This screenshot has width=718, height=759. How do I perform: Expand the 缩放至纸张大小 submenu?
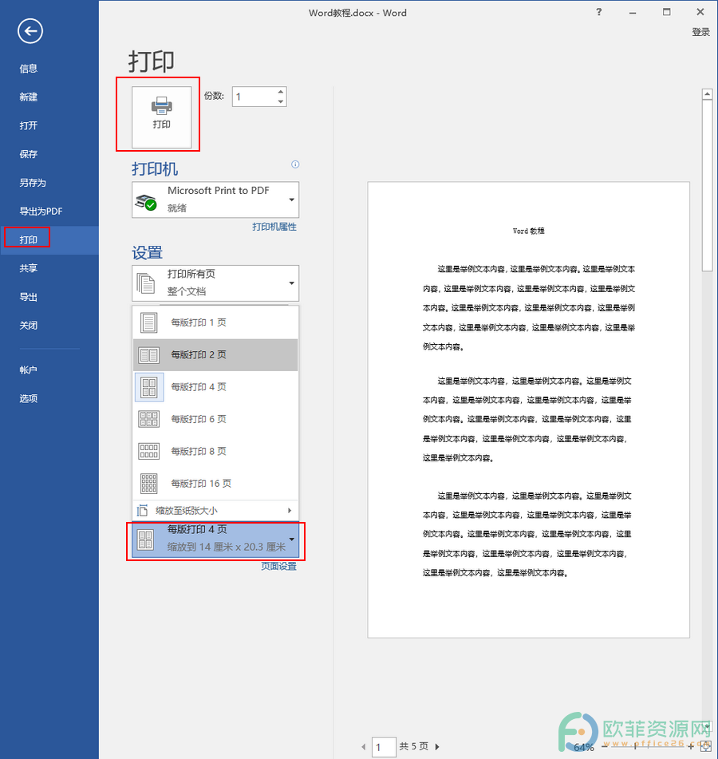(x=215, y=511)
